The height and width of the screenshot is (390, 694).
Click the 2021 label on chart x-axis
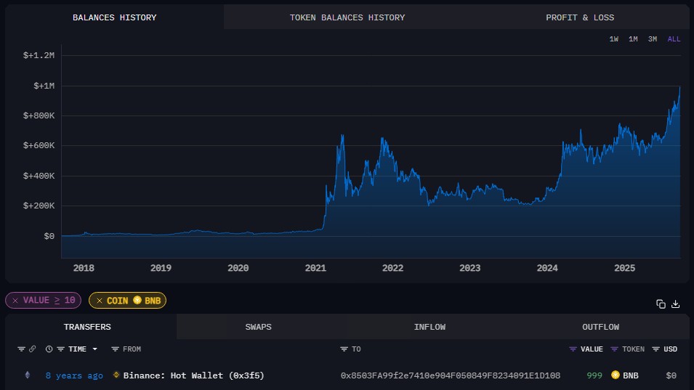tap(315, 268)
